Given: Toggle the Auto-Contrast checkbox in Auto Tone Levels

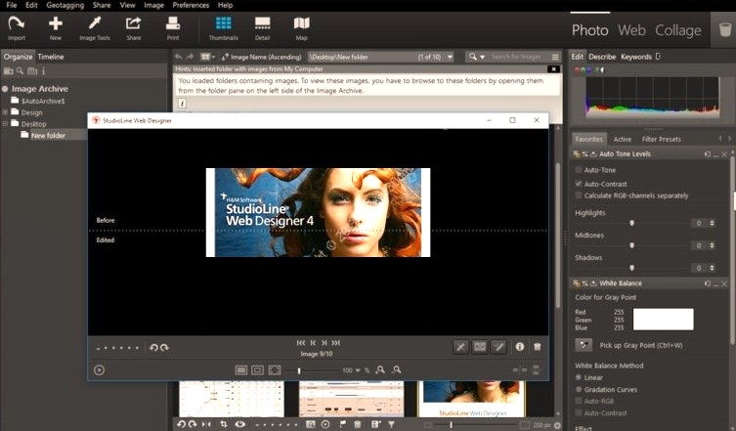Looking at the screenshot, I should click(579, 184).
